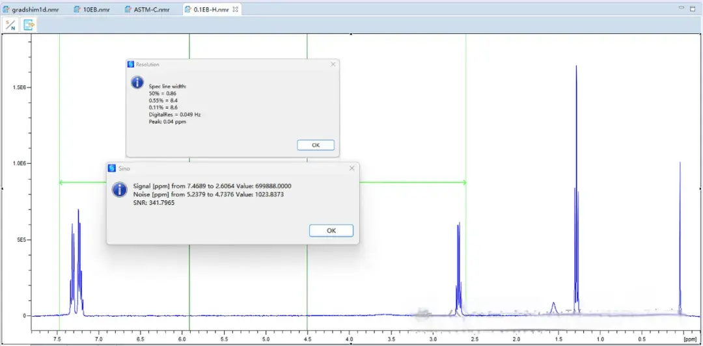Click the blue info icon in Sino dialog
Image resolution: width=703 pixels, height=346 pixels.
[119, 189]
